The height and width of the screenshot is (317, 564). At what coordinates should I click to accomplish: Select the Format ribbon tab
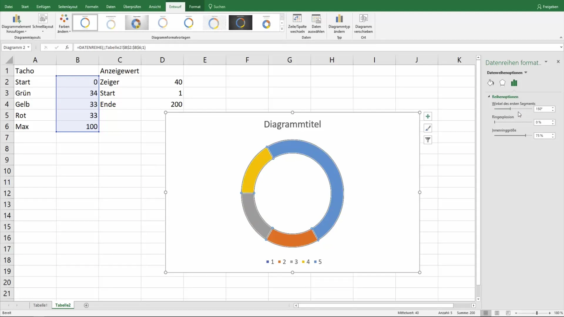[x=194, y=6]
